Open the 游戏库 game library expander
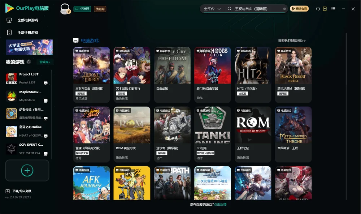Viewport: 361px width, 214px height. point(45,62)
